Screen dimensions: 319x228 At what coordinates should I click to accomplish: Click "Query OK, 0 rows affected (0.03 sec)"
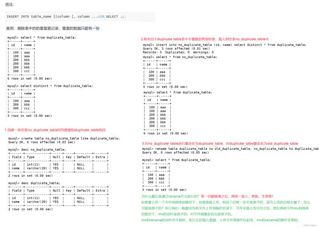click(x=42, y=142)
